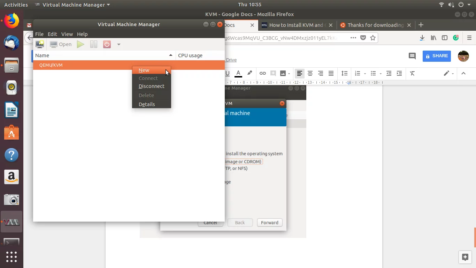Open the File menu in Virtual Machine Manager

(x=39, y=34)
